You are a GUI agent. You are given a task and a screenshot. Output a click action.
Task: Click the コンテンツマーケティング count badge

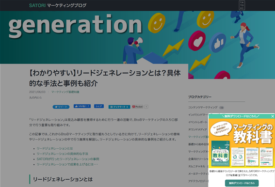click(222, 108)
